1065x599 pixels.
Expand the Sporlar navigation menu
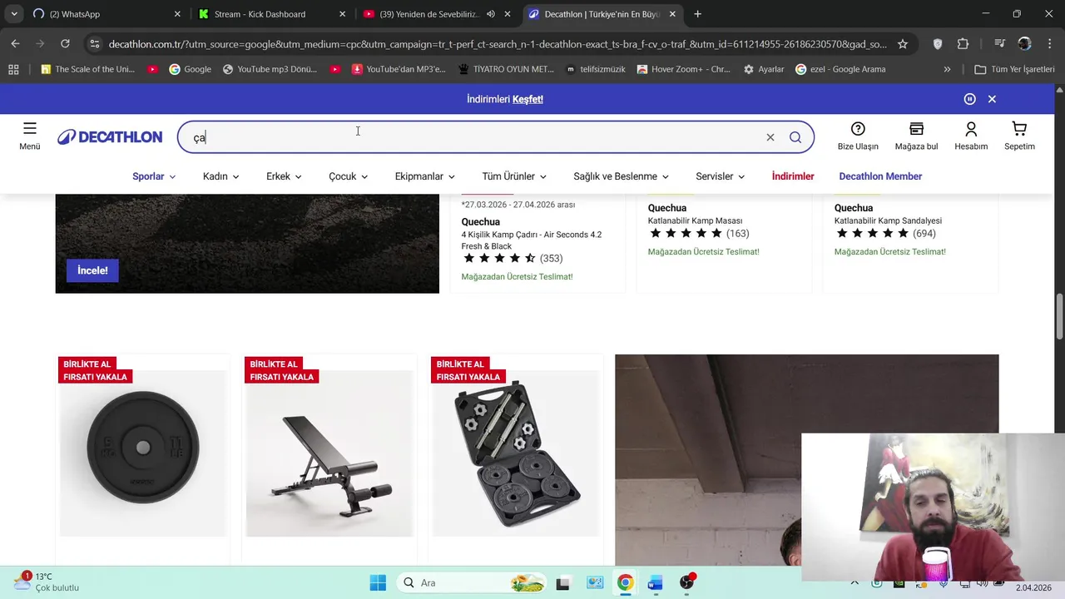[154, 176]
